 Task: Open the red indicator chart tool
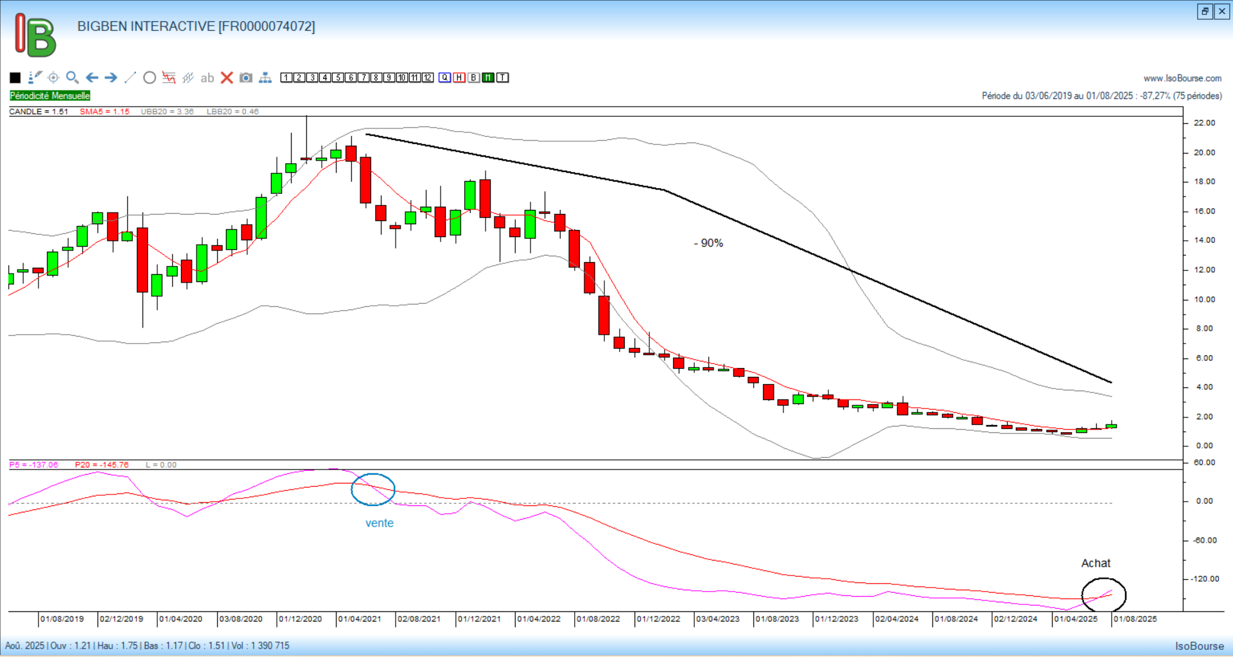(x=169, y=78)
